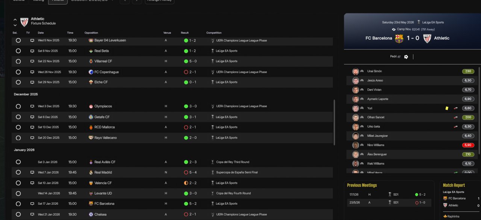Click the RCD Mallorca crest
The image size is (481, 220).
[x=91, y=127]
